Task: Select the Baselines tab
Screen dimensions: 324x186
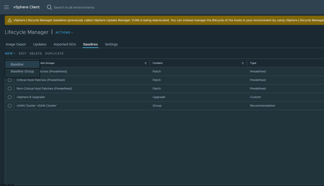Action: (x=90, y=44)
